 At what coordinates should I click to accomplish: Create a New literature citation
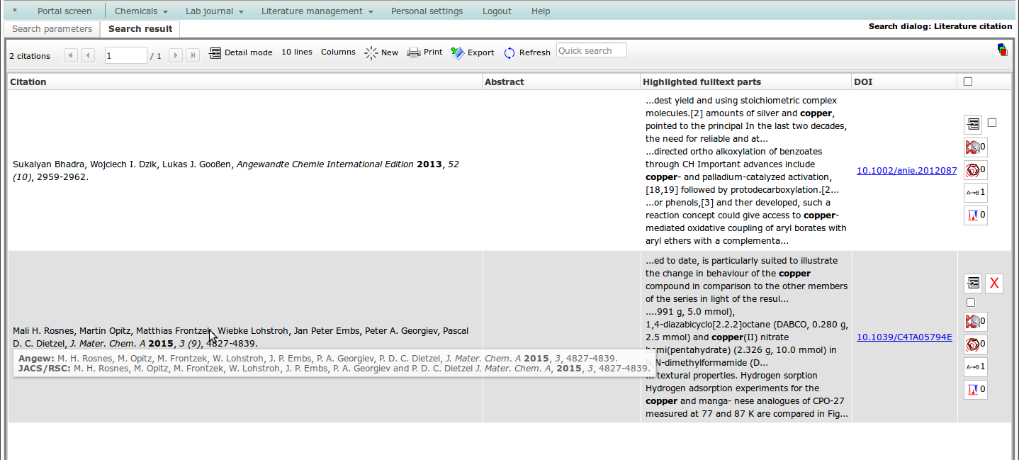tap(381, 52)
